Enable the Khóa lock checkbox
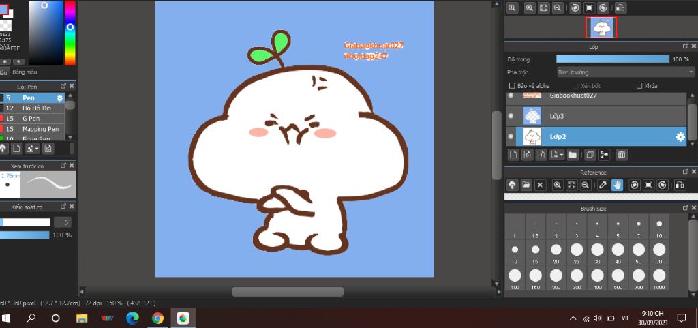698x328 pixels. click(639, 85)
